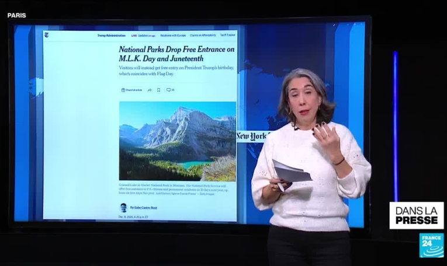This screenshot has height=266, width=447.
Task: Open the Gabe Castro-Root author link
Action: coord(145,208)
